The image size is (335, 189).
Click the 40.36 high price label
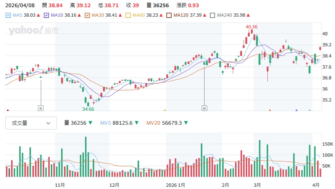coord(251,27)
